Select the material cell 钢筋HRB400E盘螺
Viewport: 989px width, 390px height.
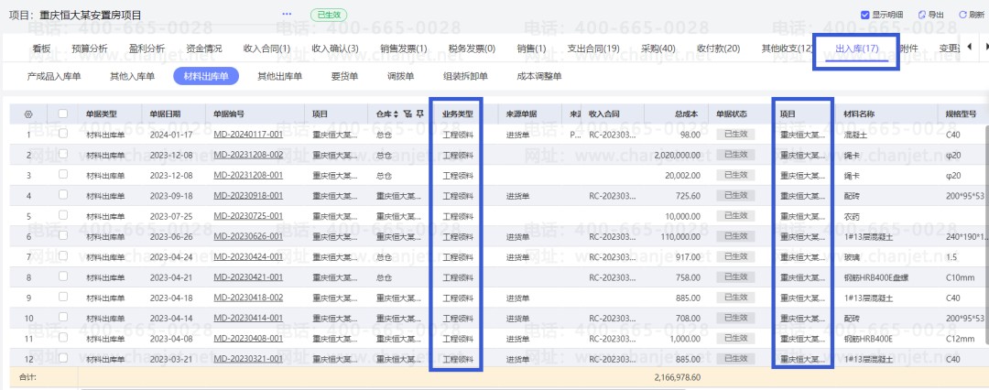(x=877, y=277)
